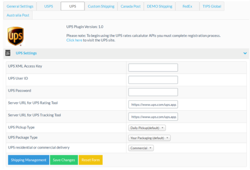
Task: Open the FedEx tab
Action: [187, 6]
